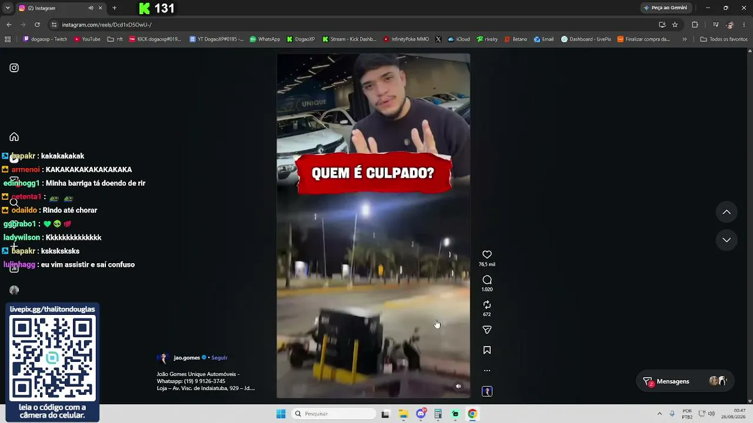Viewport: 753px width, 423px height.
Task: Open the Chrome three-dot menu
Action: point(744,25)
